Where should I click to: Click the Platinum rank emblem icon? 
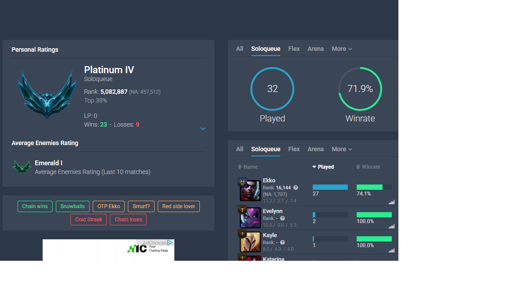[x=47, y=94]
